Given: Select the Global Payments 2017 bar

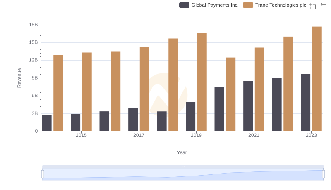Looking at the screenshot, I should [x=133, y=120].
